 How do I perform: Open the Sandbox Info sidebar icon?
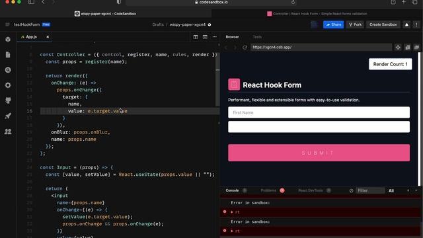(8, 40)
